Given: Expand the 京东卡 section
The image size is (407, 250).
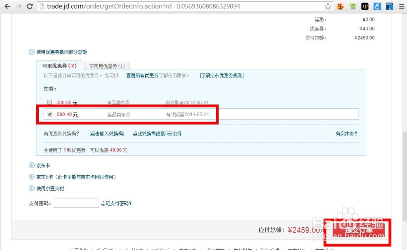Looking at the screenshot, I should click(31, 165).
